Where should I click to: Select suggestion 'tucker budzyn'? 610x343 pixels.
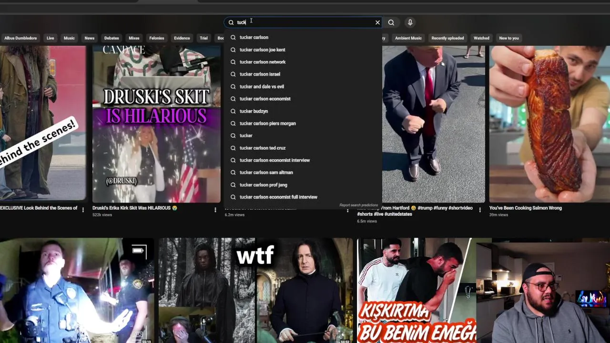(303, 111)
